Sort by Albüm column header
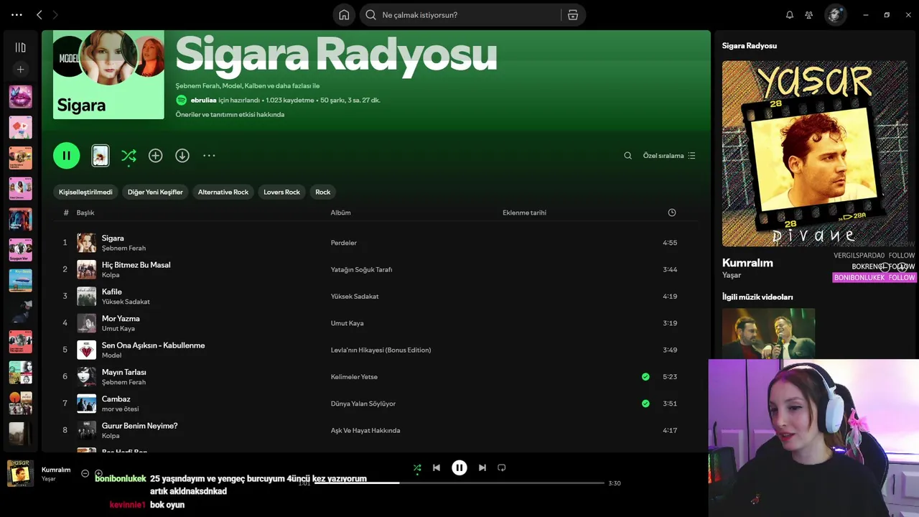 pyautogui.click(x=340, y=213)
